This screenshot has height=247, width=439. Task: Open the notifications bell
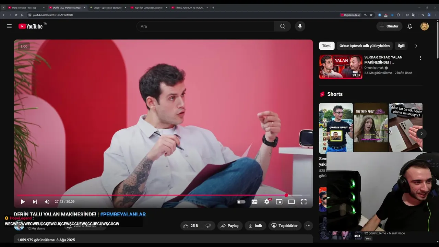pos(410,26)
